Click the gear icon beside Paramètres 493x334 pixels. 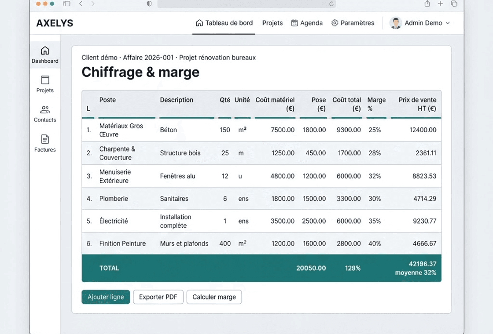(x=335, y=23)
